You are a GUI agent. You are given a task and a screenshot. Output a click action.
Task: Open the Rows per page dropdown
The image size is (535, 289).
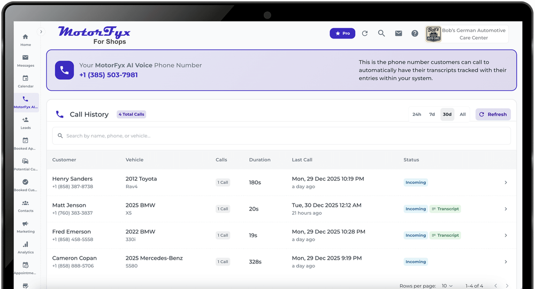447,286
